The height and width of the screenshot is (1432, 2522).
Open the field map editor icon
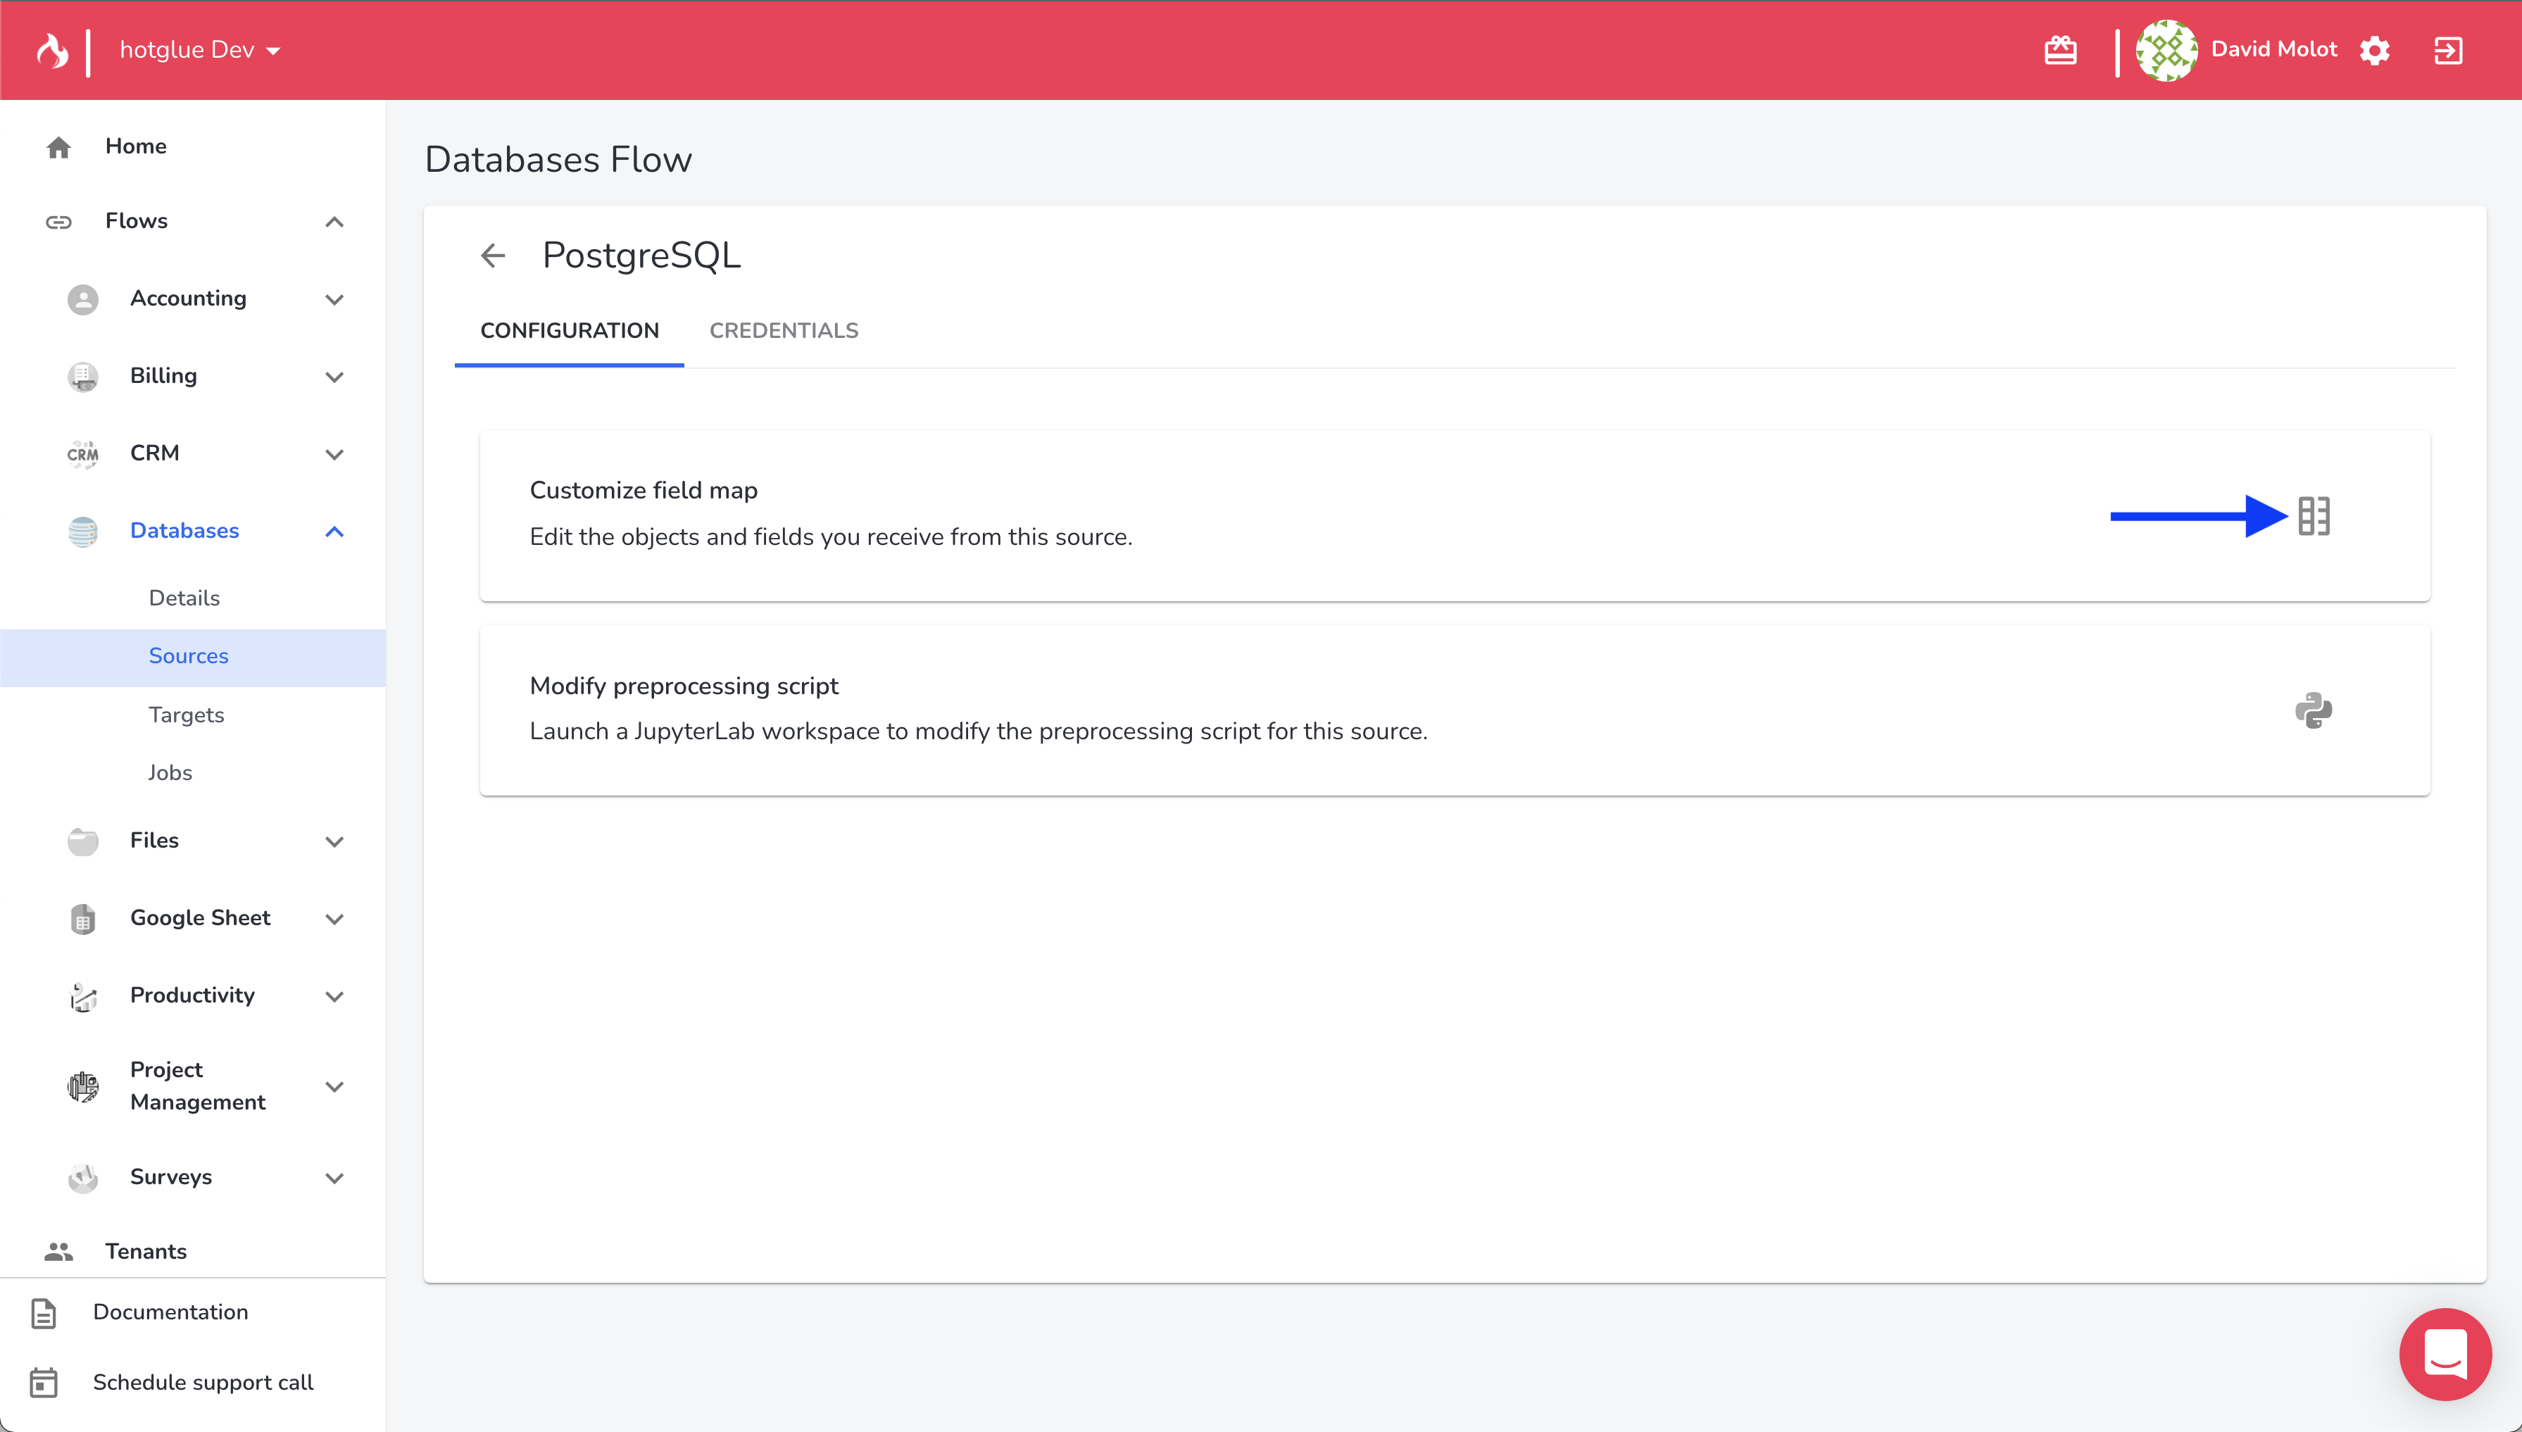(x=2314, y=516)
